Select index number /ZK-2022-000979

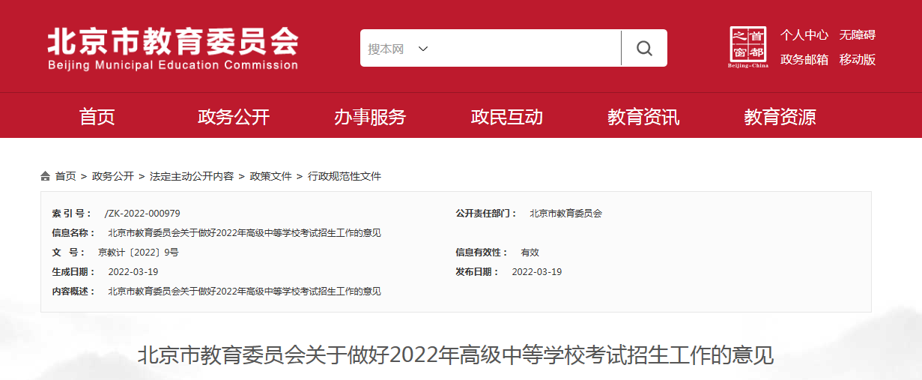pyautogui.click(x=142, y=214)
